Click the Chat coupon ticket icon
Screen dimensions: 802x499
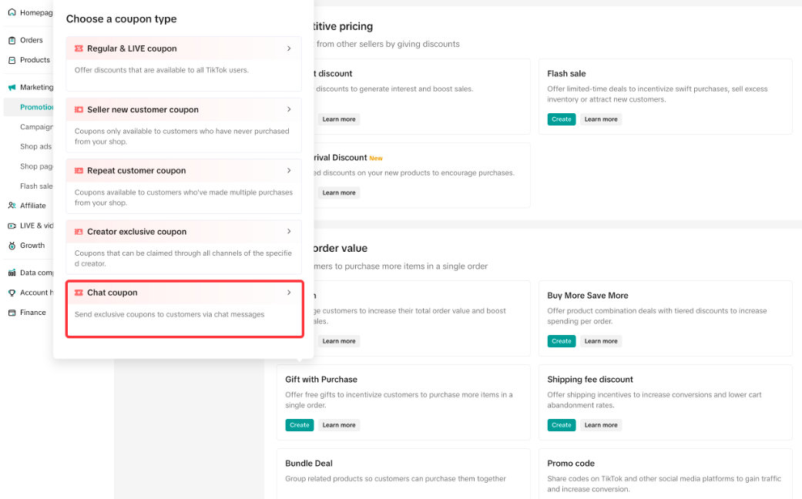[79, 293]
